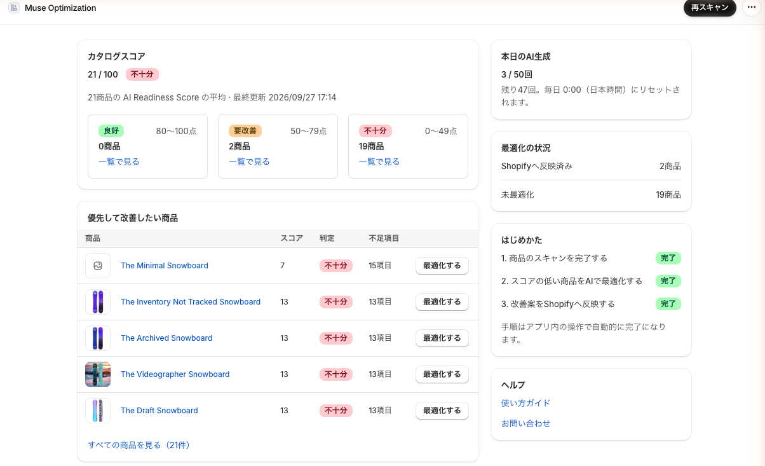Open the Videographer Snowboard thumbnail image
765x466 pixels.
[98, 374]
